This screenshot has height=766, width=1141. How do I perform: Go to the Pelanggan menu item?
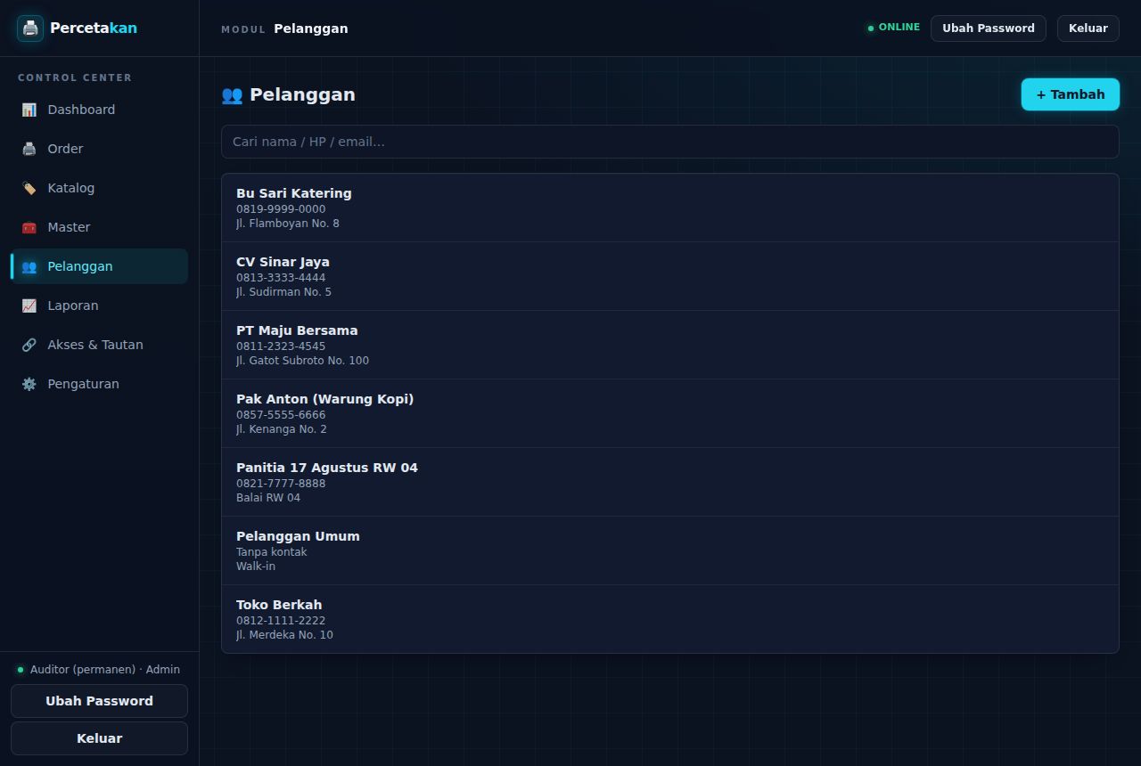click(x=99, y=266)
